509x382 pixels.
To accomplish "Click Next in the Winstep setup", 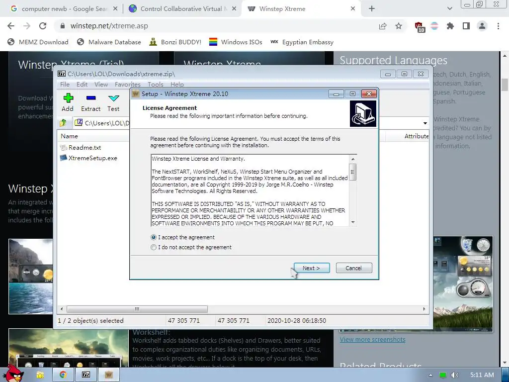I will pos(312,268).
